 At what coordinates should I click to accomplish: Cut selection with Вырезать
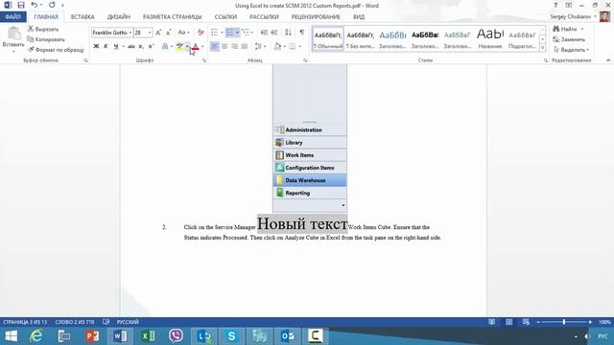tap(42, 29)
